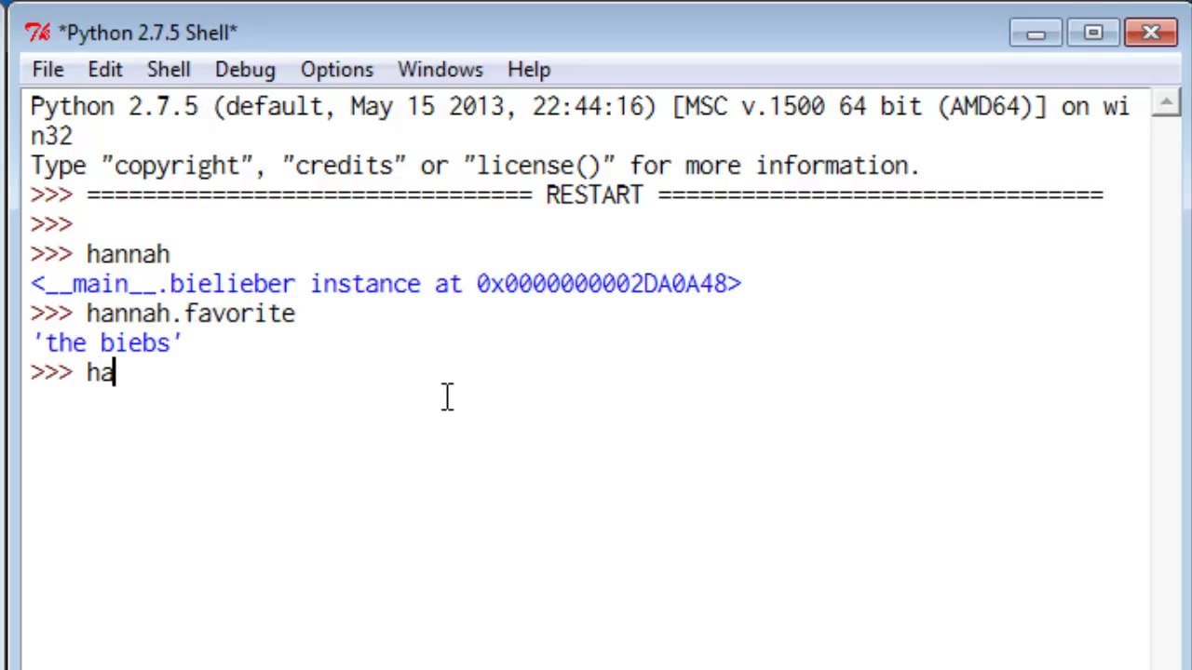Click the output text 'the biebs'

[106, 343]
